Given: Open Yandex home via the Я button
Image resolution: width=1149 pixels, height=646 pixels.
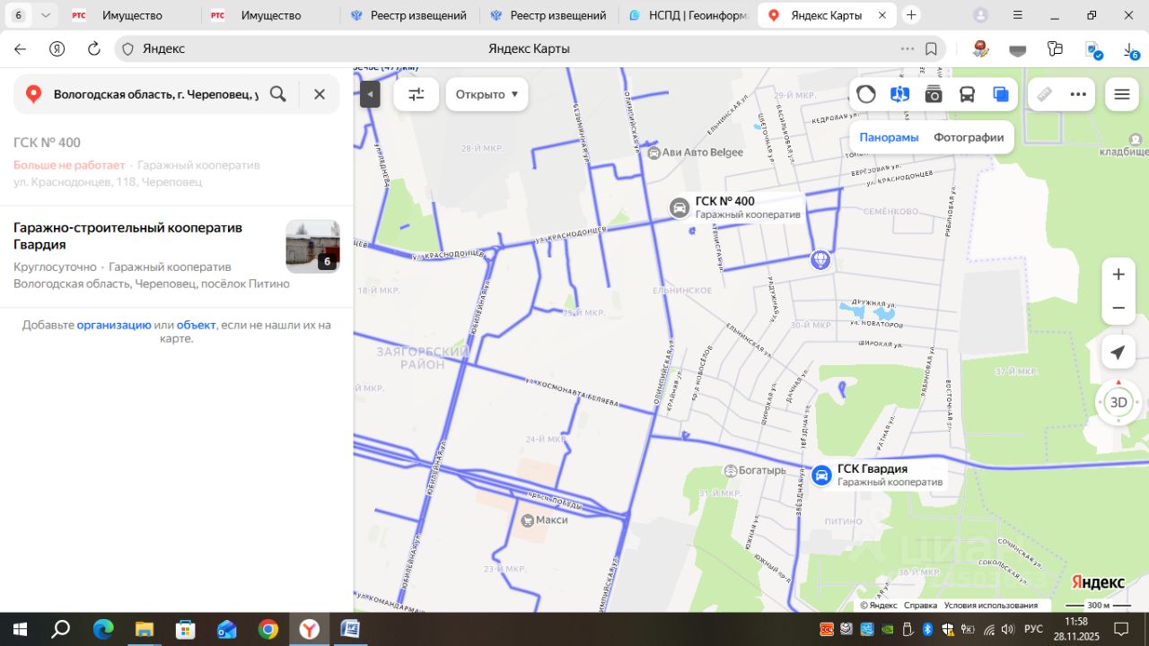Looking at the screenshot, I should point(57,49).
